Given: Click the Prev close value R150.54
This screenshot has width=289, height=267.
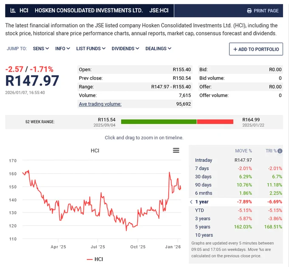Looking at the screenshot, I should point(182,78).
